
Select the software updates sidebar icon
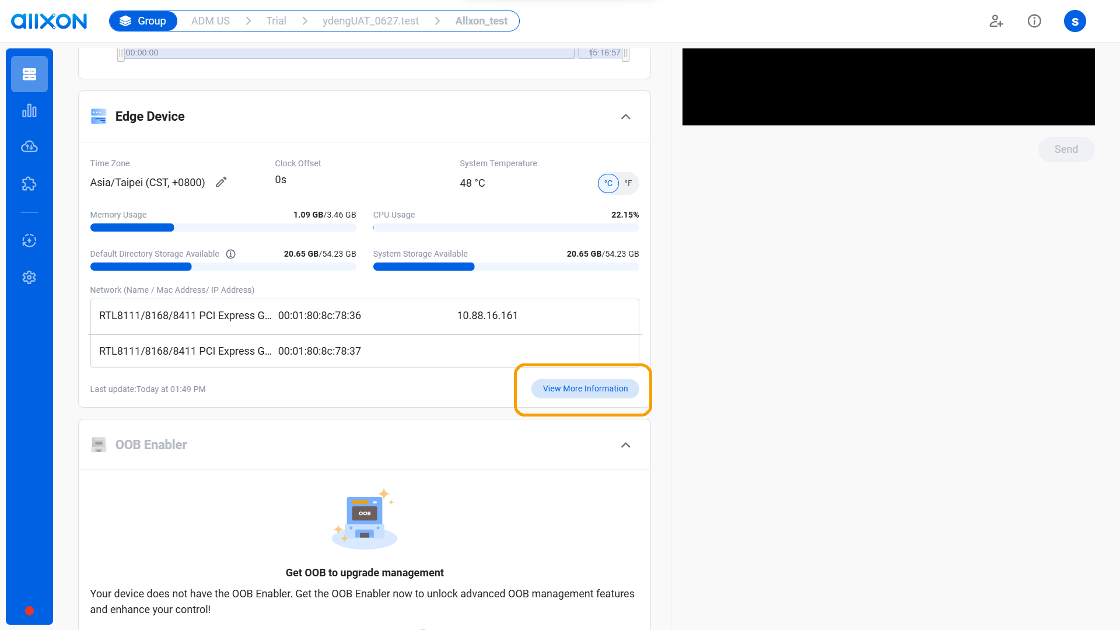click(x=29, y=240)
